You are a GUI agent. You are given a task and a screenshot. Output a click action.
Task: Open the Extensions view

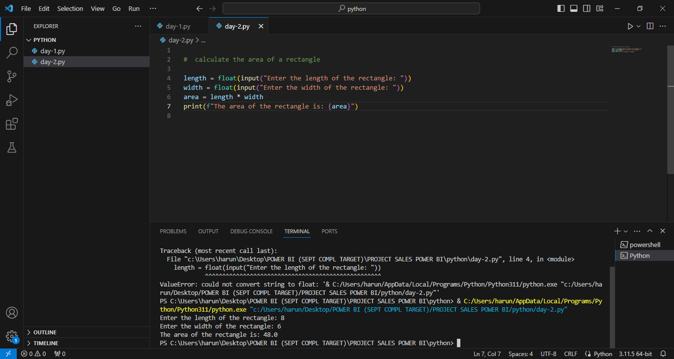12,124
